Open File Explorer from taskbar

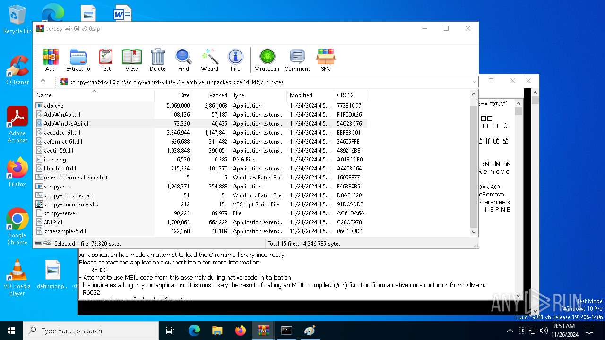[217, 331]
